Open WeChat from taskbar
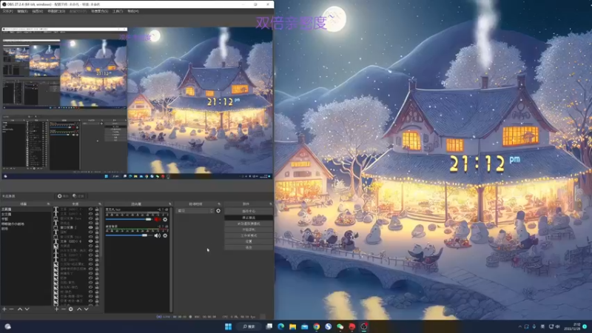Image resolution: width=592 pixels, height=333 pixels. (x=340, y=326)
